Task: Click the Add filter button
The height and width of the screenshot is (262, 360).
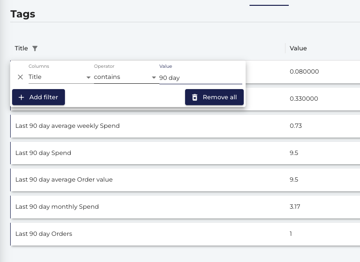Action: click(x=39, y=97)
